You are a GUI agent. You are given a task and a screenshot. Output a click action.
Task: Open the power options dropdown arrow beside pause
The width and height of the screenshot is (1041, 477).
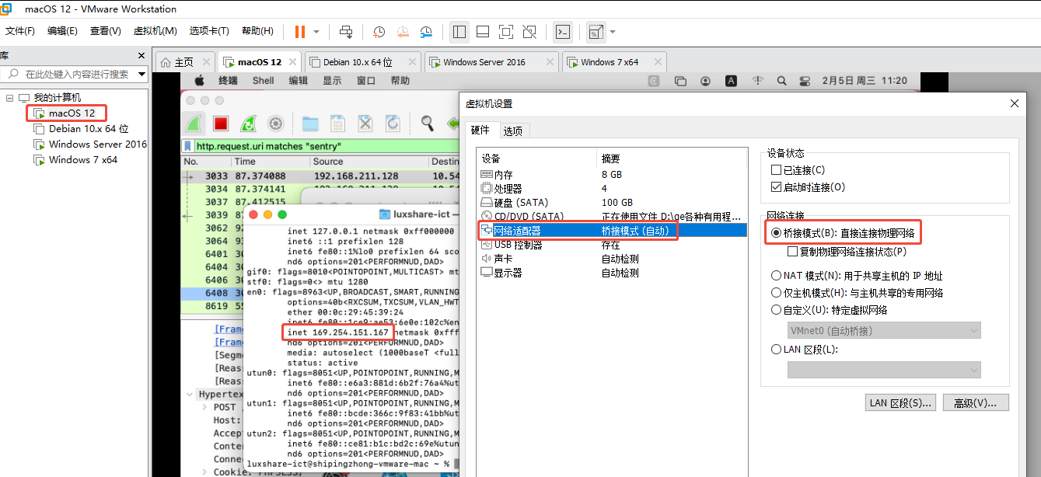tap(316, 32)
